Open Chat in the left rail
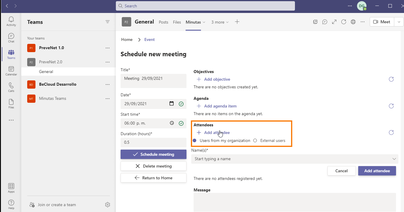The image size is (404, 212). coord(11,38)
